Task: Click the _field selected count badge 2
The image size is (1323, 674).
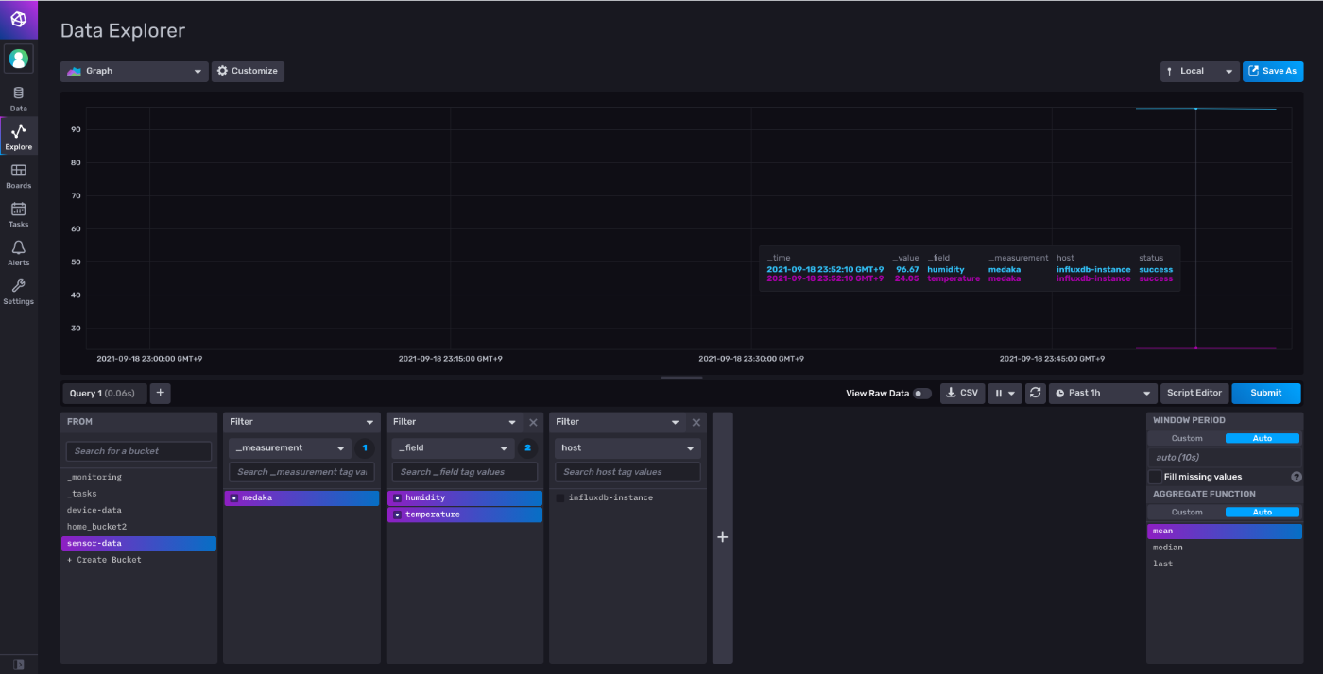Action: pos(528,448)
